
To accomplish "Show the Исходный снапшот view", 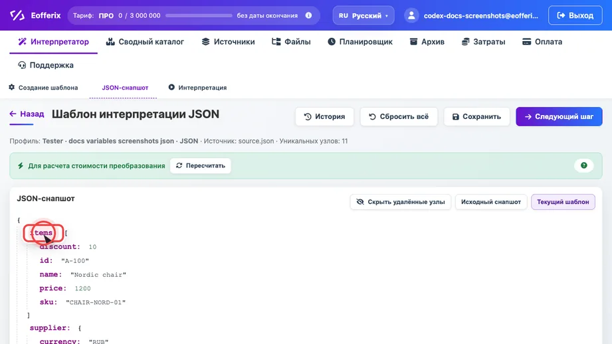I will click(x=491, y=202).
